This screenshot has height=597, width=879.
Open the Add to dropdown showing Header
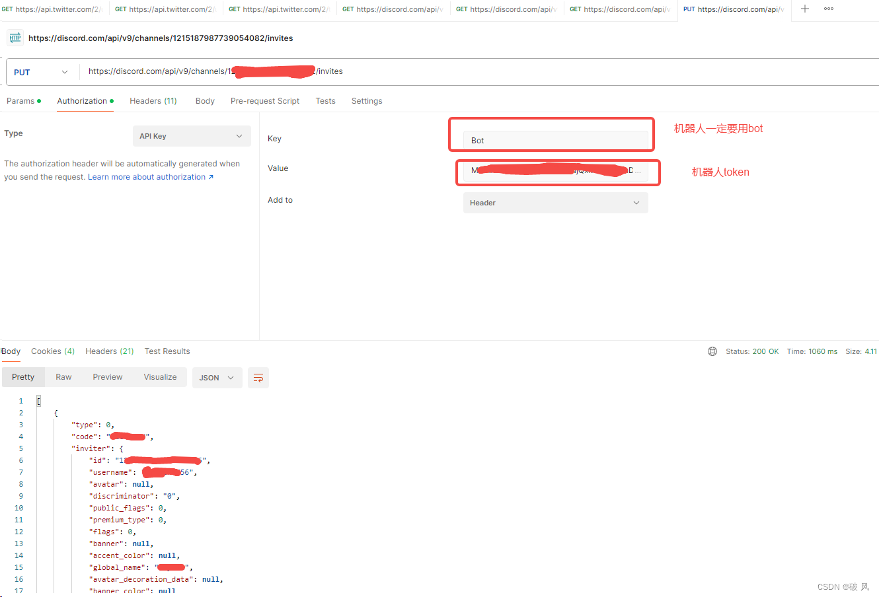point(555,203)
